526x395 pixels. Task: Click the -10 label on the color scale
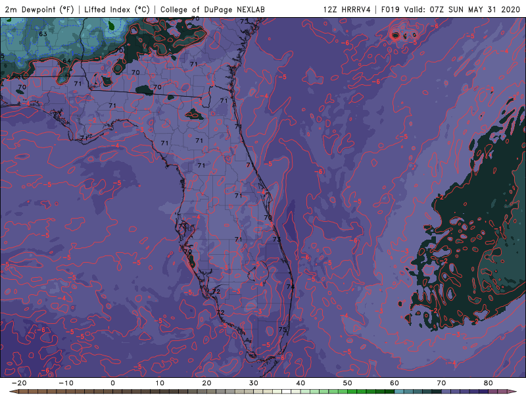coord(66,383)
